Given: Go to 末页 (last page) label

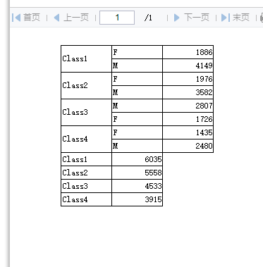Looking at the screenshot, I should coord(241,18).
